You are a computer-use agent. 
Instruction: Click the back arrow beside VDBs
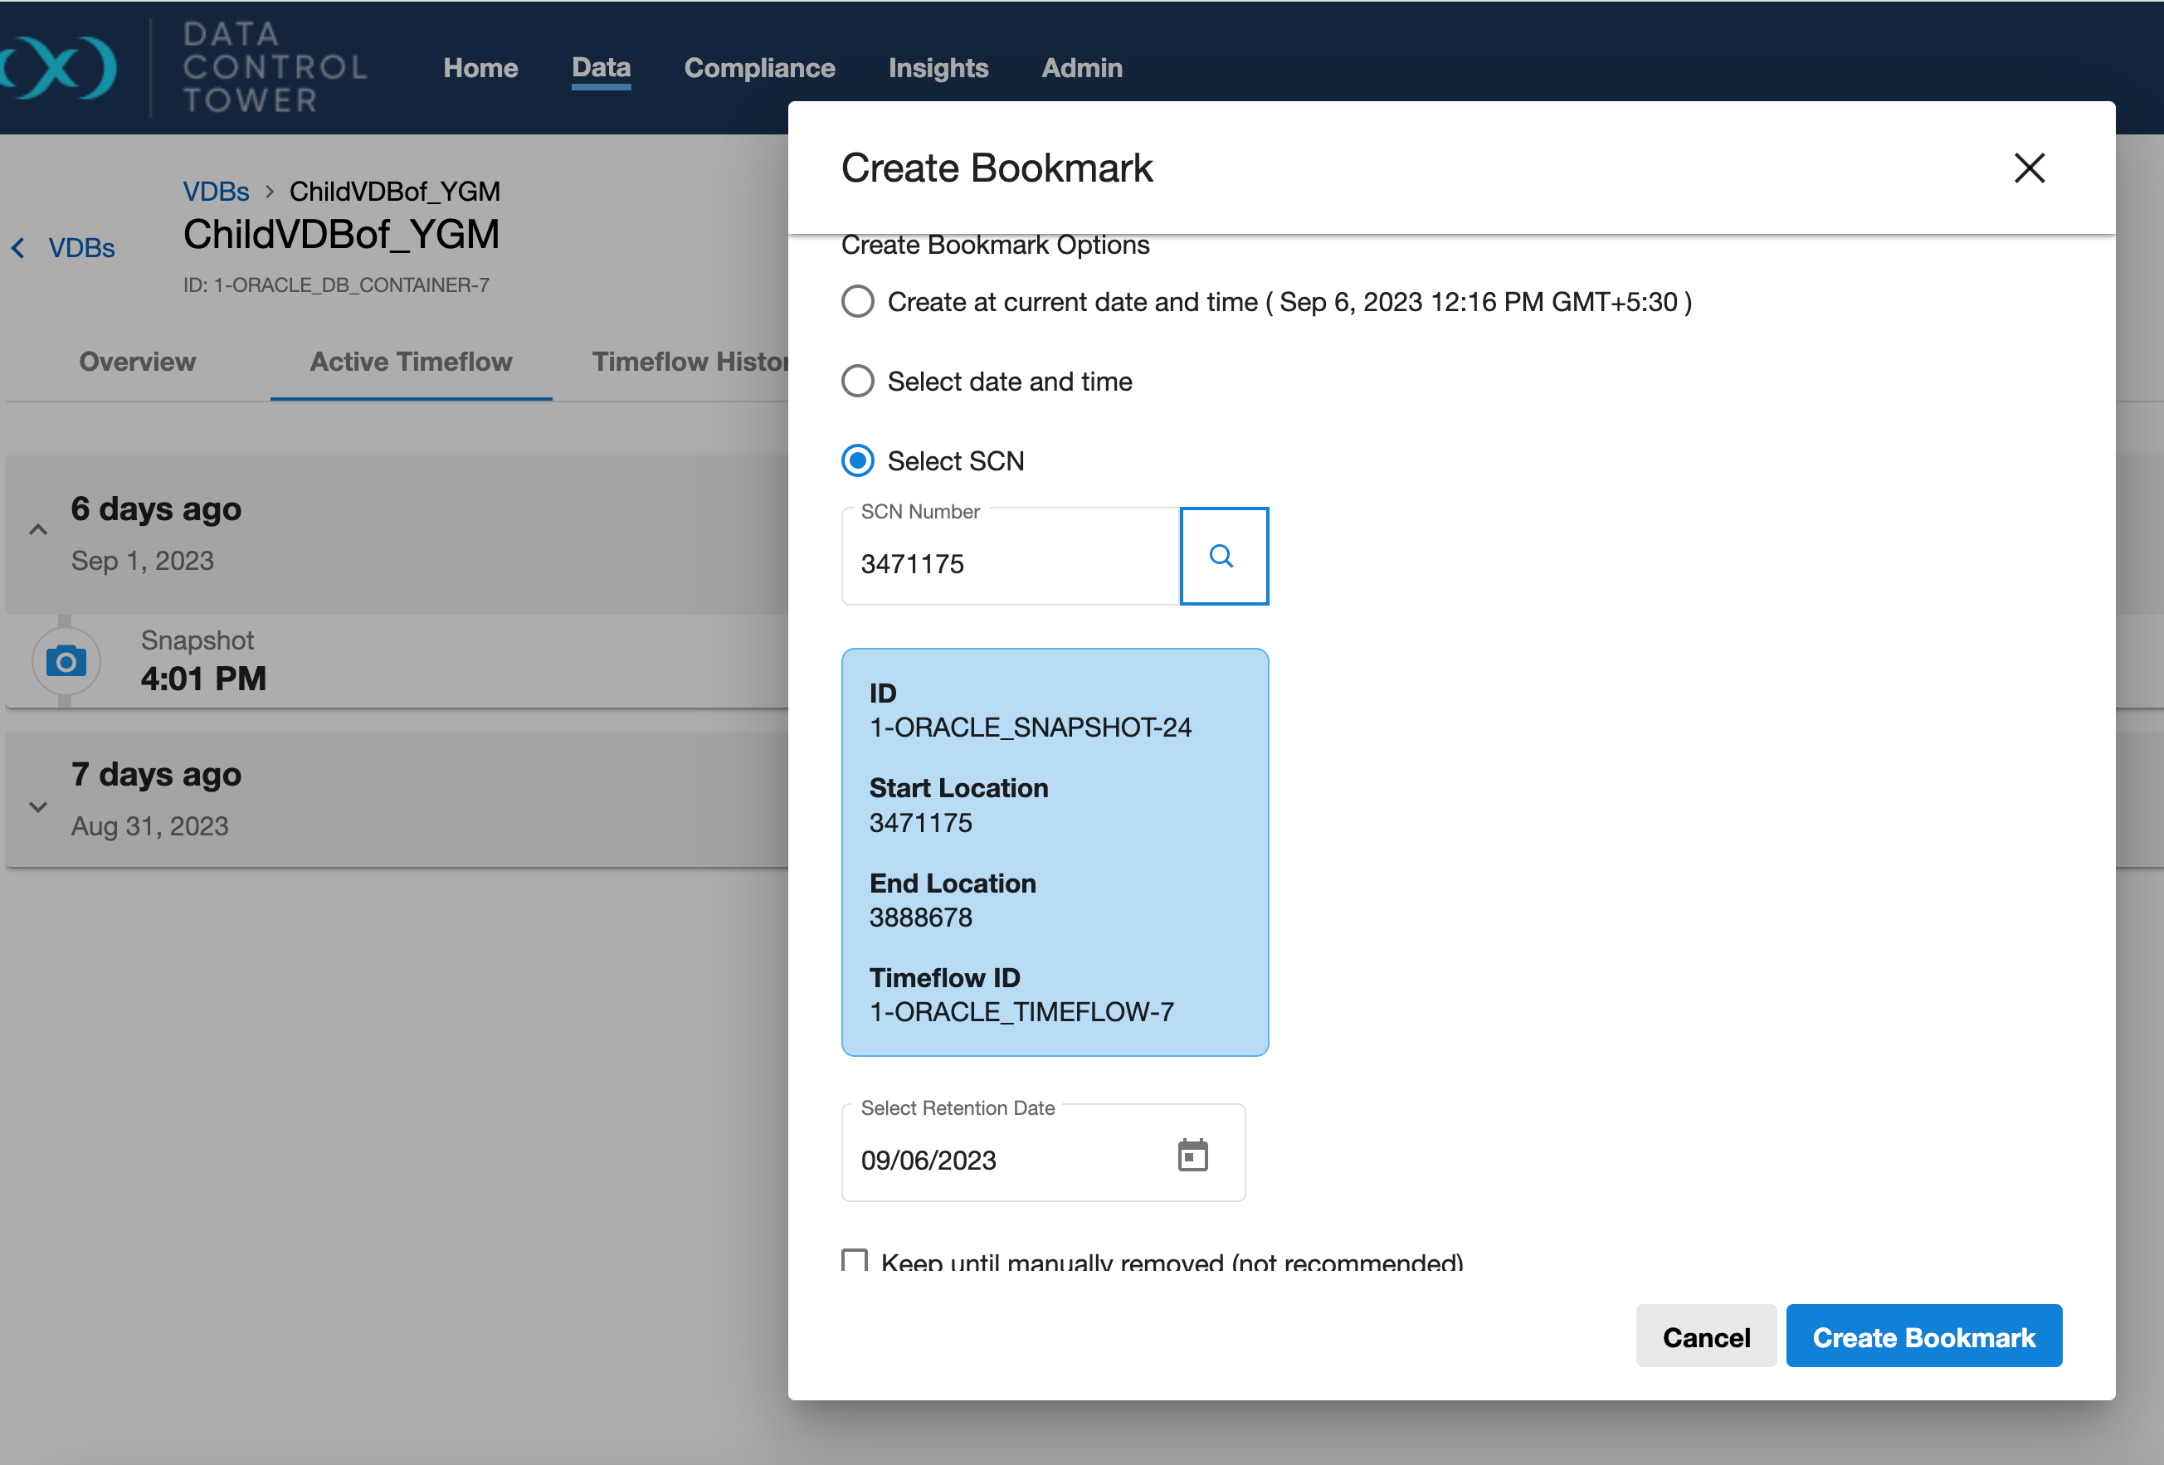[x=18, y=247]
